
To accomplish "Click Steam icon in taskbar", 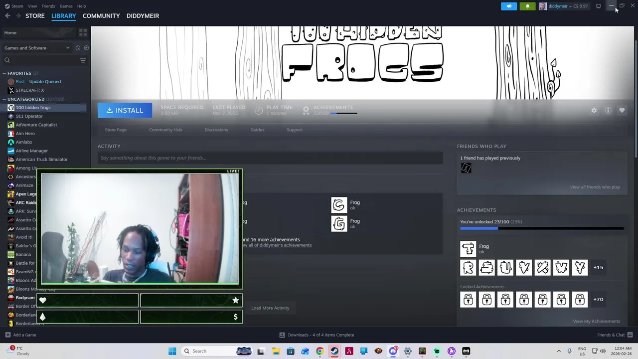I will click(x=334, y=351).
